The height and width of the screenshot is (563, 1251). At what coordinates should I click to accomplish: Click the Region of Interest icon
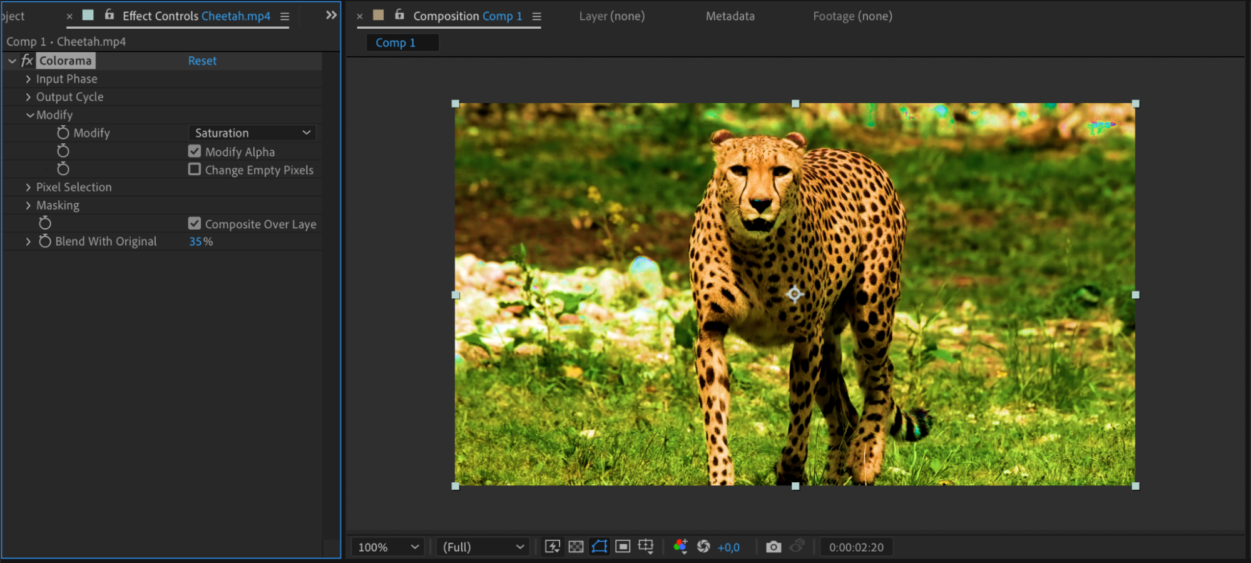[623, 547]
